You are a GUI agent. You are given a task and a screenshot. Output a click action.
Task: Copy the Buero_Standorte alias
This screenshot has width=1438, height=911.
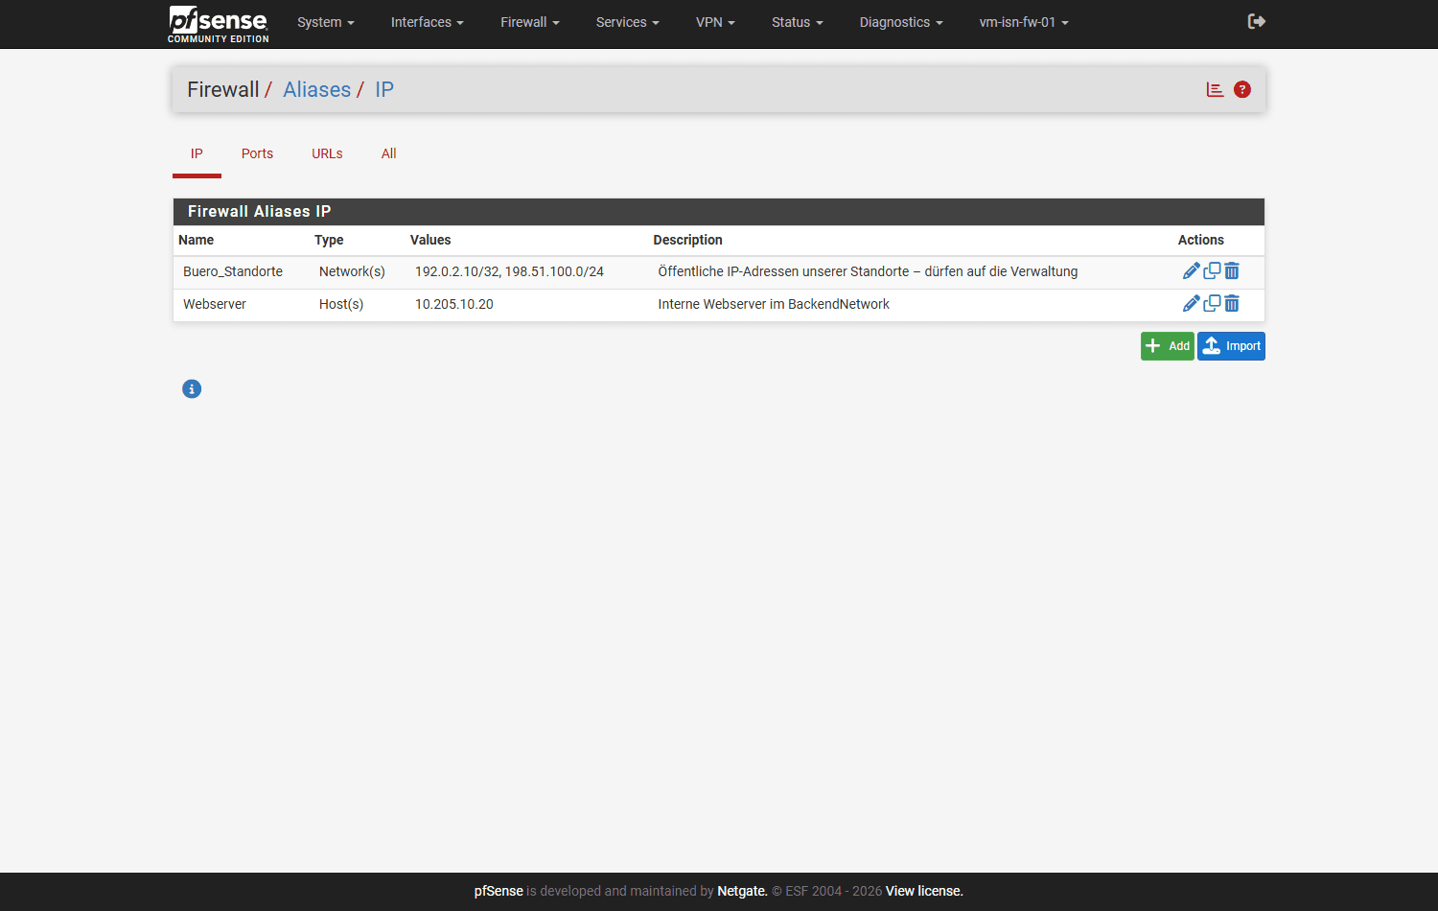point(1212,271)
